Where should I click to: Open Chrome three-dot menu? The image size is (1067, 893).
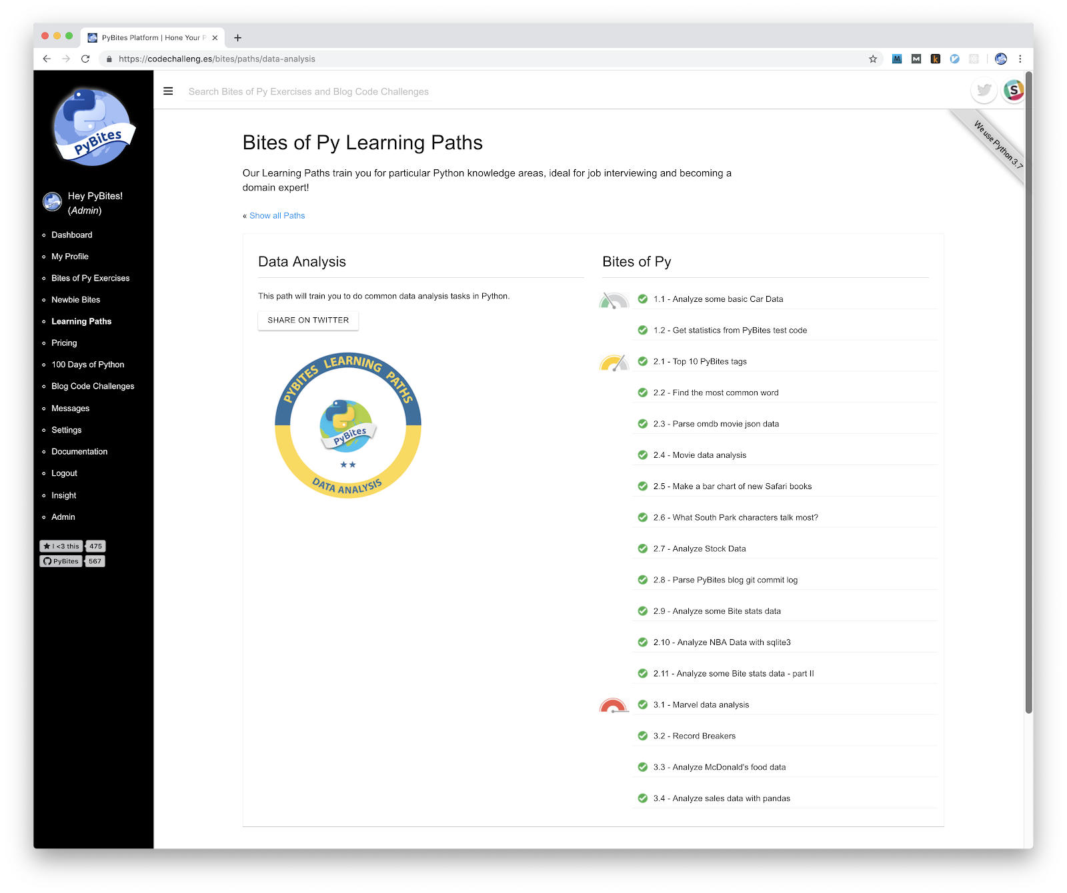(x=1020, y=59)
